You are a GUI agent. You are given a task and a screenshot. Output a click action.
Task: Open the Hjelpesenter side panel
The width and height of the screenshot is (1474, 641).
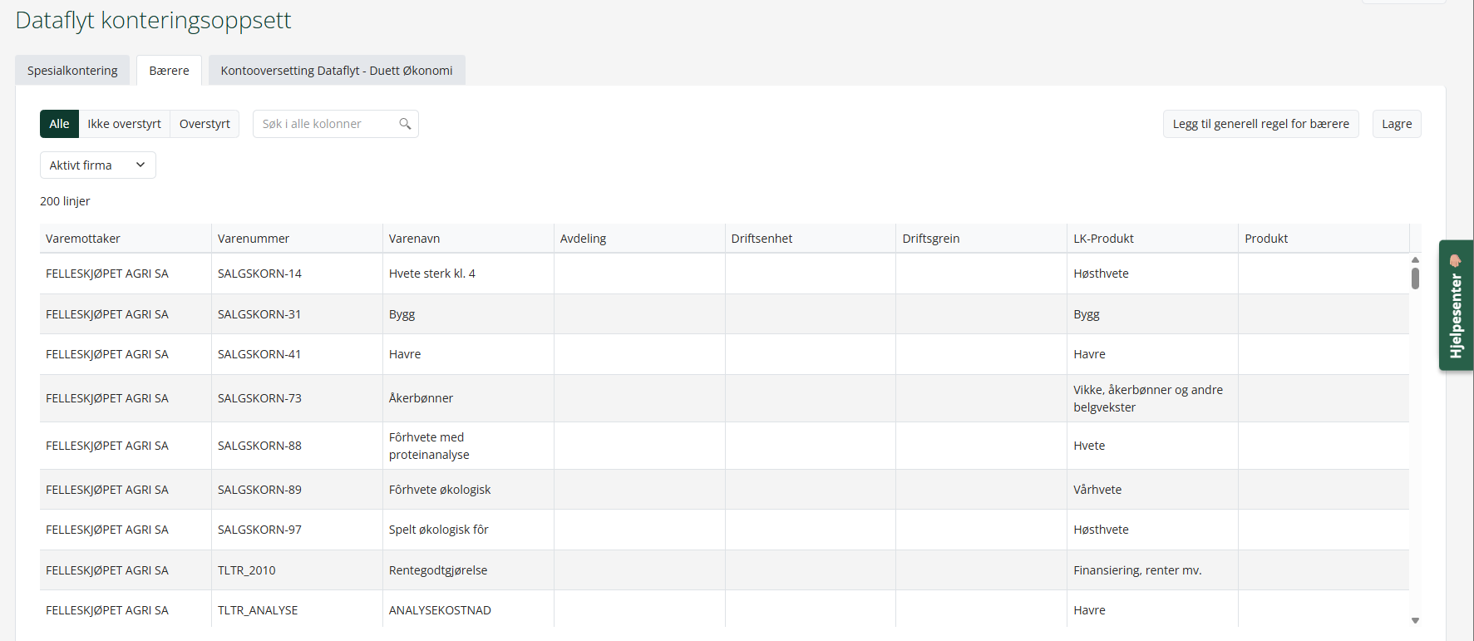pyautogui.click(x=1456, y=305)
